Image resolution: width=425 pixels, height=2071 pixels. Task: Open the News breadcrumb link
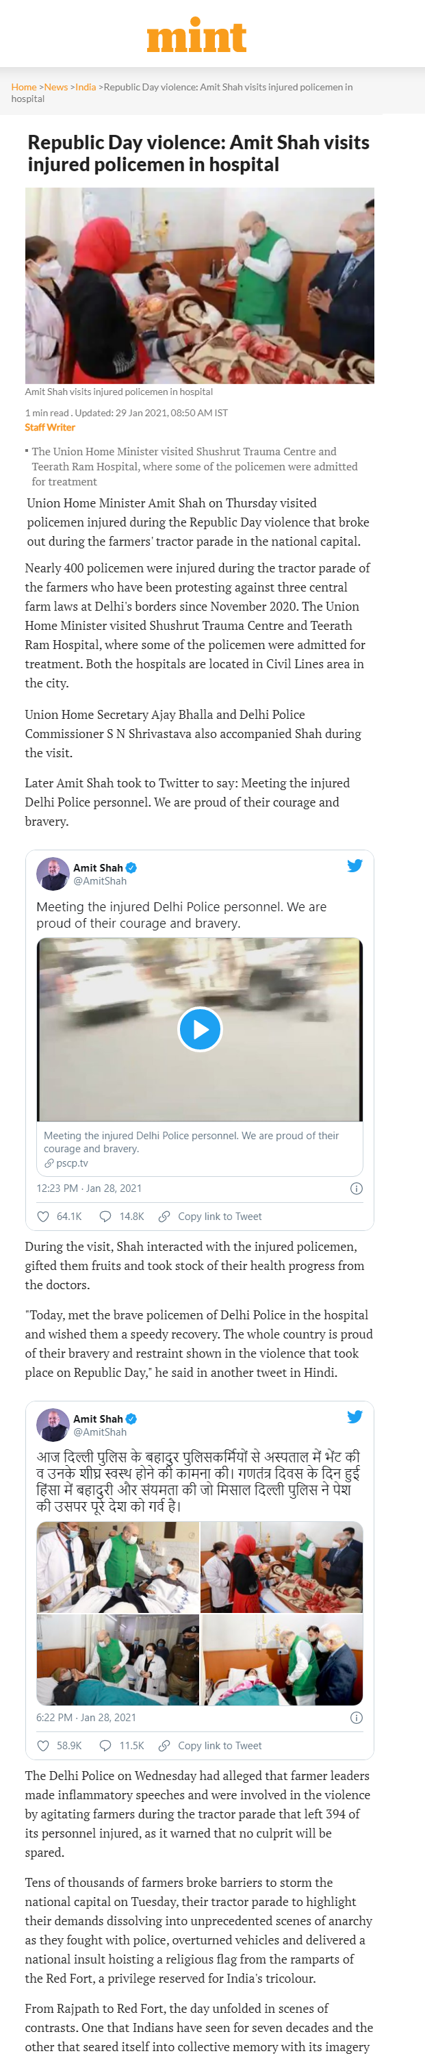55,87
